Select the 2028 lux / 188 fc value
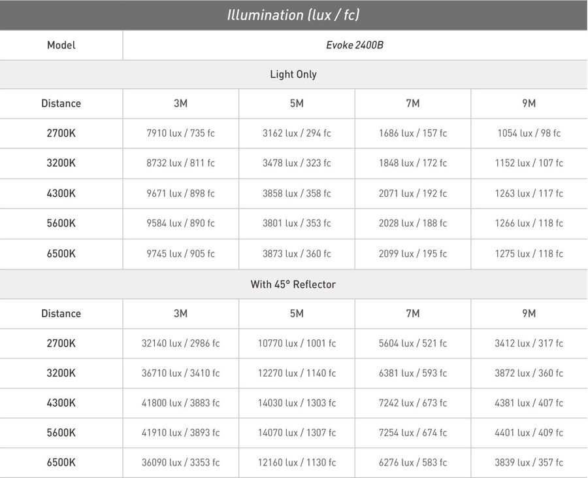This screenshot has width=588, height=478. pos(413,223)
